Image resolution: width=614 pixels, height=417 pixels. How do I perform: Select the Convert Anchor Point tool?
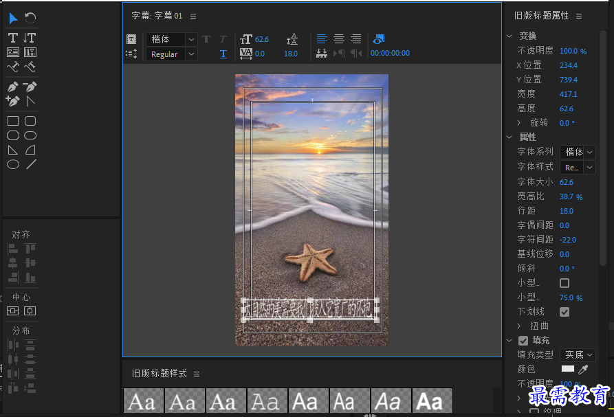tap(30, 101)
